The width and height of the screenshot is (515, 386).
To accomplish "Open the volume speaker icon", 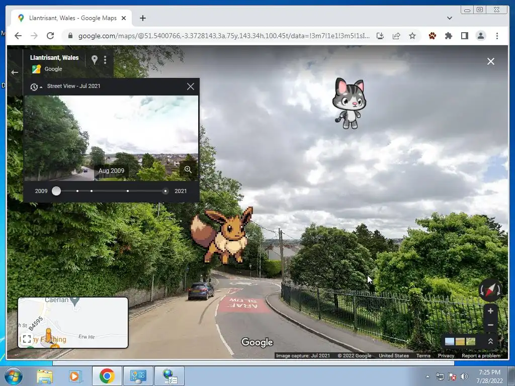I will click(464, 377).
